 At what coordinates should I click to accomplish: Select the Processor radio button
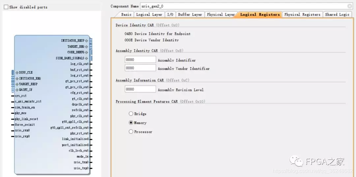[x=131, y=132]
